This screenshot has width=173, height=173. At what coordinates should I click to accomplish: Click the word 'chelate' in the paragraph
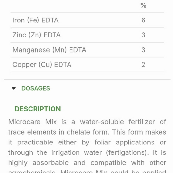point(78,132)
